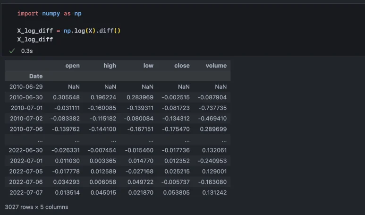Click the open value 0.305548

[x=68, y=97]
